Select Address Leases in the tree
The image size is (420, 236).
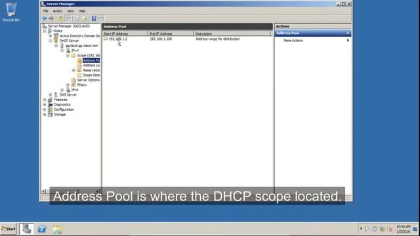click(x=91, y=66)
